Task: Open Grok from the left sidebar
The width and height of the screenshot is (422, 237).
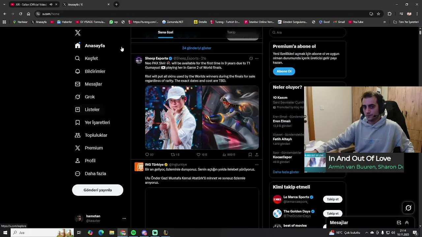Action: (85, 97)
